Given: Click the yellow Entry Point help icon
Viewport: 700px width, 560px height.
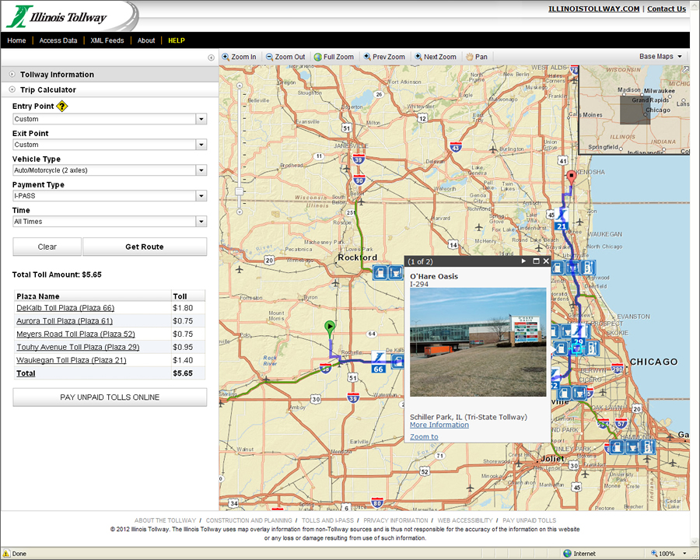Looking at the screenshot, I should pyautogui.click(x=62, y=107).
